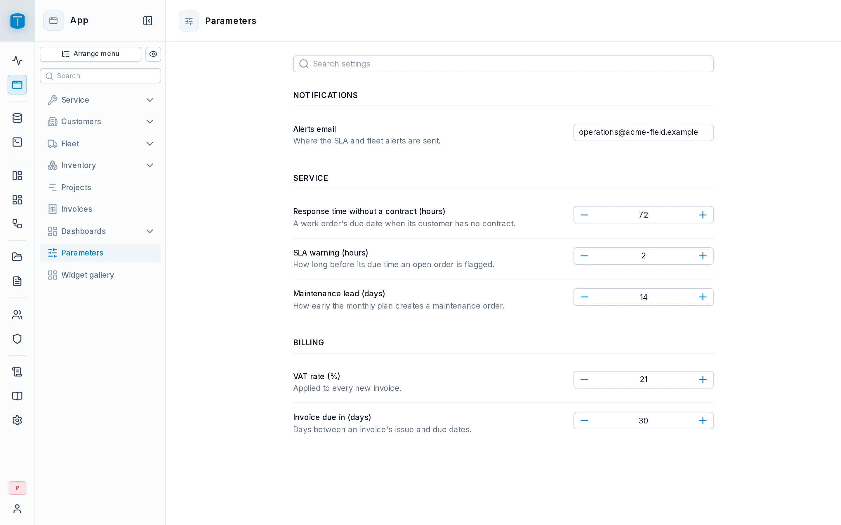Open the terminal console icon in the rail
841x525 pixels.
click(x=17, y=142)
